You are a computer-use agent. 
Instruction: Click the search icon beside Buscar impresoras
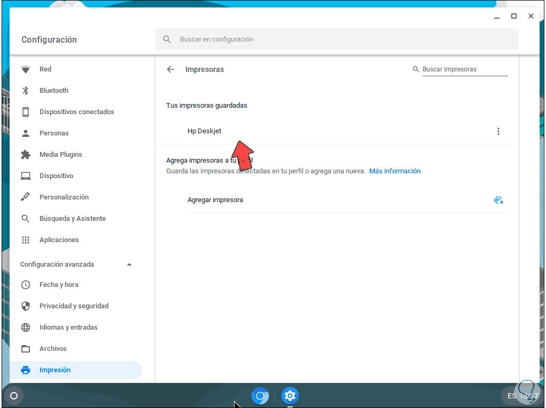(x=416, y=69)
